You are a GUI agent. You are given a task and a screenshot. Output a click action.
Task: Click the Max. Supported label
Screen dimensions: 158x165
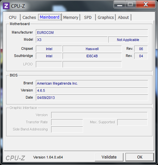[102, 122]
